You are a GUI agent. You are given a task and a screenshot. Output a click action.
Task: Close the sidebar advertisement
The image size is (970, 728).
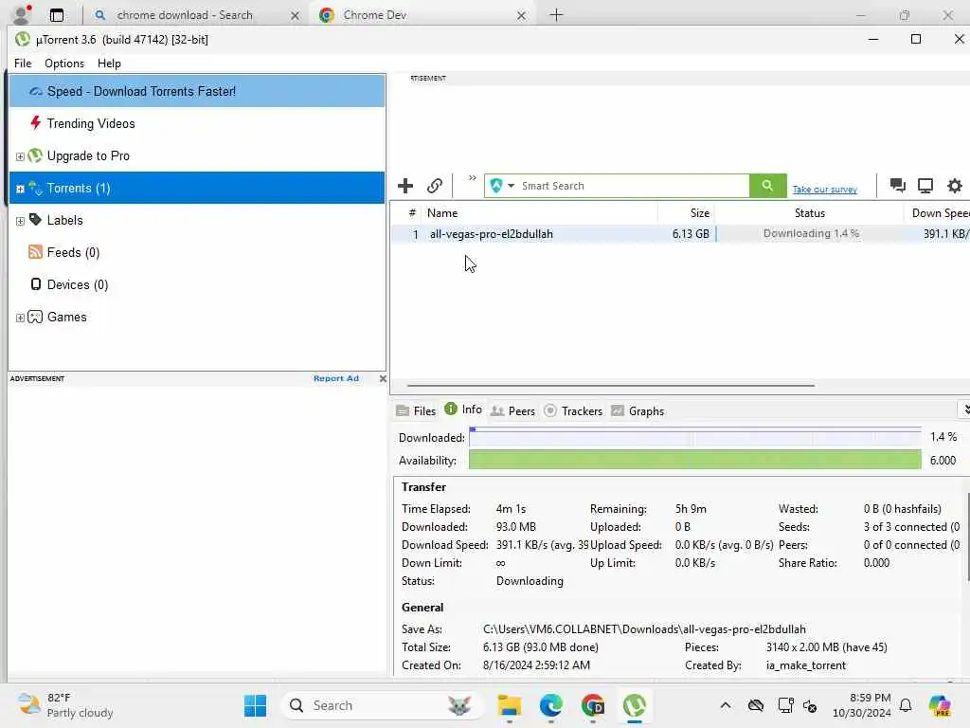tap(383, 378)
